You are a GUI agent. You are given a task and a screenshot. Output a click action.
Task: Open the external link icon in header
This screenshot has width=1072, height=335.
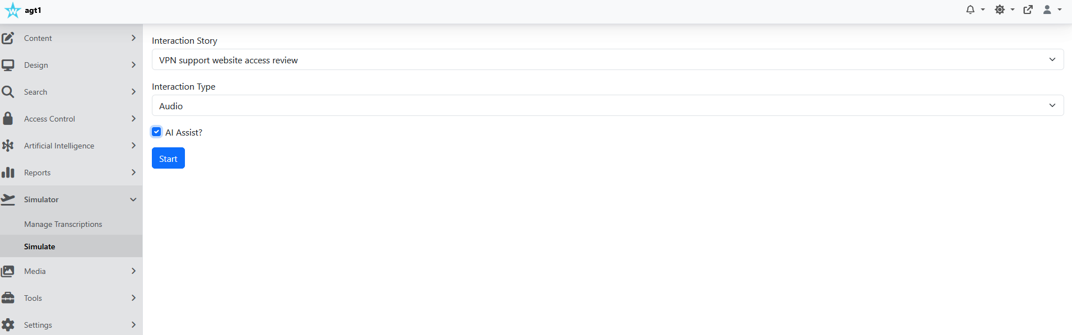coord(1028,10)
